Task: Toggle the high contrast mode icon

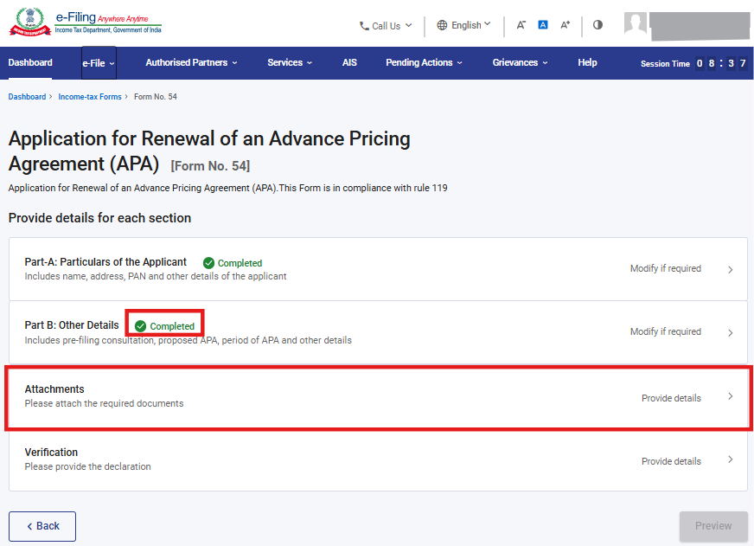Action: (597, 25)
